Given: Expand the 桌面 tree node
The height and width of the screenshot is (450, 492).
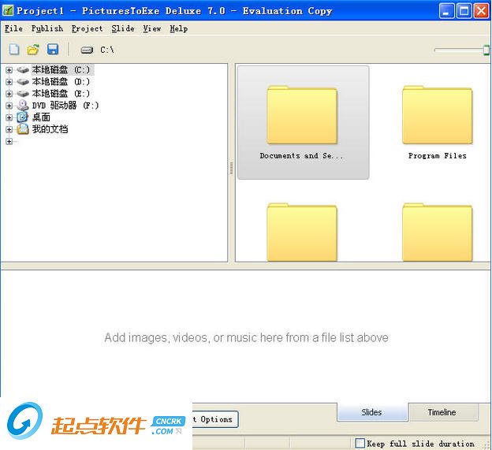Looking at the screenshot, I should tap(9, 117).
